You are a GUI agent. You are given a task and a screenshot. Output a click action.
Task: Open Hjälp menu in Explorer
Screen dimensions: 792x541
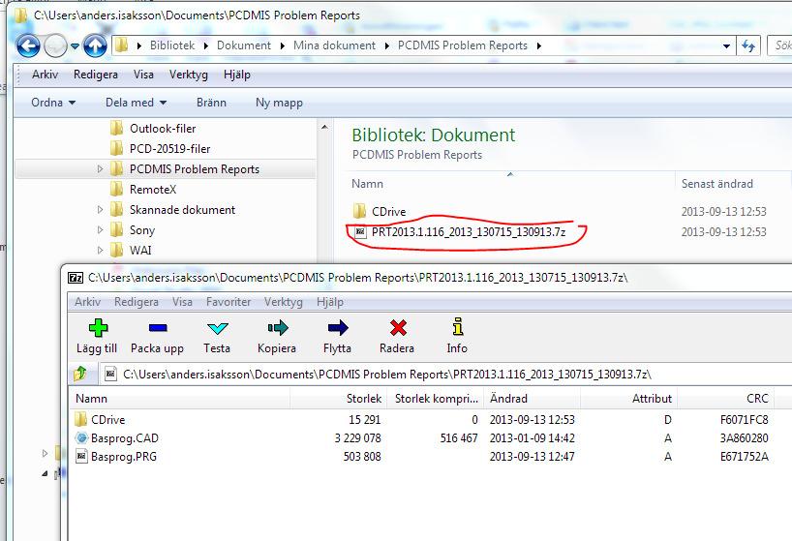tap(237, 75)
